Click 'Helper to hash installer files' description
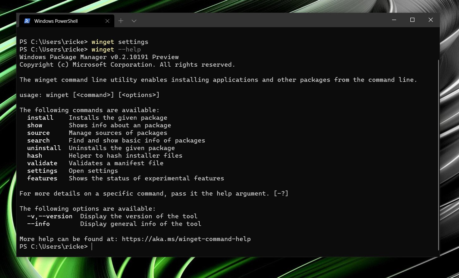This screenshot has width=459, height=278. point(126,155)
